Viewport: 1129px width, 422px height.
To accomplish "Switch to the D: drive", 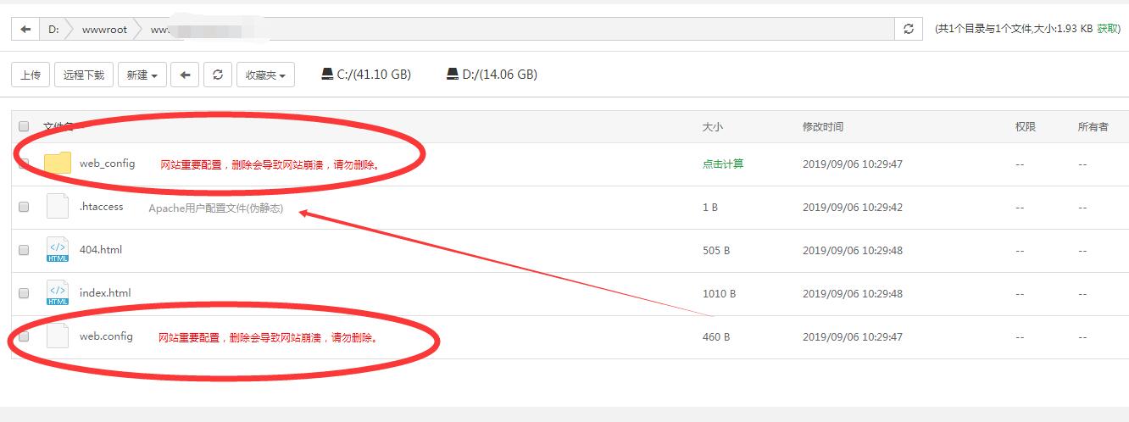I will coord(492,75).
